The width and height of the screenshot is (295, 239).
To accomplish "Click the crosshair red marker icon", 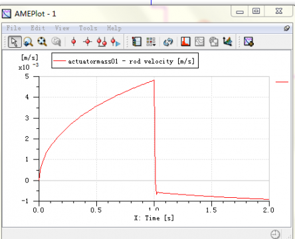I will coord(88,42).
